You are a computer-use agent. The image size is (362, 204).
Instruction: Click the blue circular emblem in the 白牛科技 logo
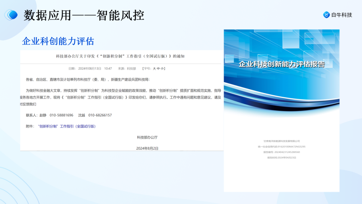[x=326, y=15]
